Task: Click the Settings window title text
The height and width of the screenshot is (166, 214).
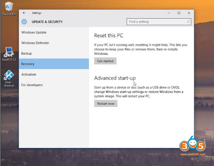Action: (36, 13)
